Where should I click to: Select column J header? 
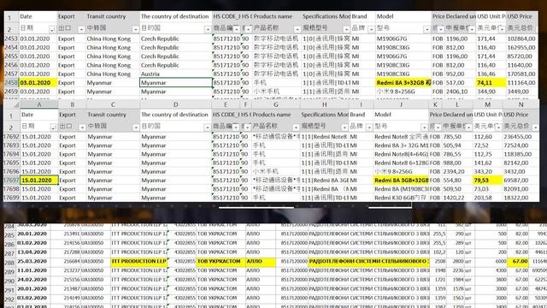[401, 104]
